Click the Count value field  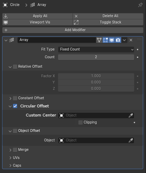(x=96, y=57)
